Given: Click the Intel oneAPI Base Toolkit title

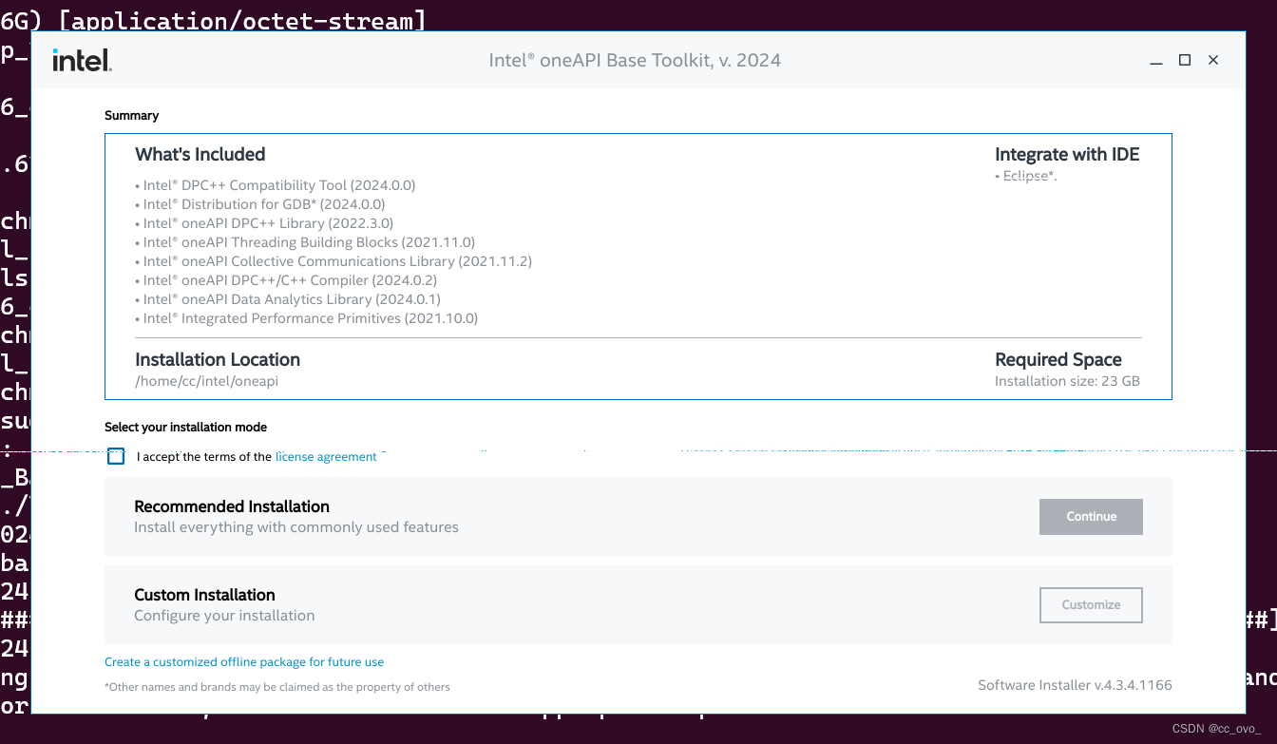Looking at the screenshot, I should (635, 59).
